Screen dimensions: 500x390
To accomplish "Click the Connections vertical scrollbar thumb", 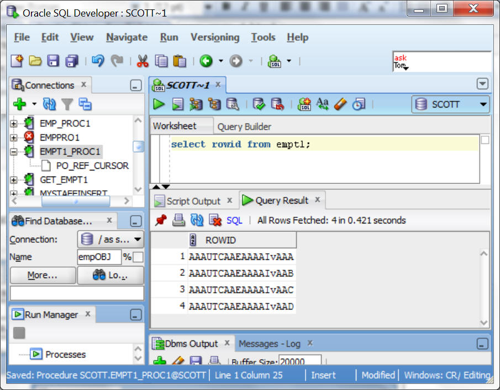I will 138,146.
